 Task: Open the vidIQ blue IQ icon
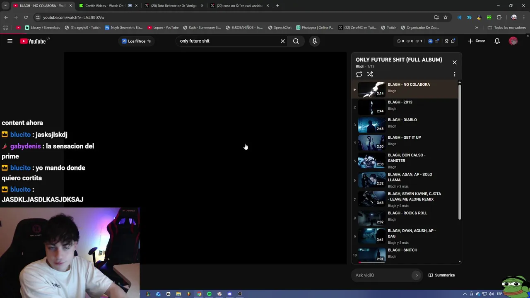pyautogui.click(x=430, y=41)
